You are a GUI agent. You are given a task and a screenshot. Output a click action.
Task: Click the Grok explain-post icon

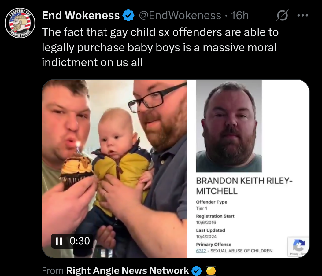[x=282, y=15]
